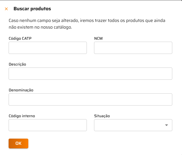This screenshot has height=155, width=182.
Task: Click the Descrição label
Action: (17, 64)
